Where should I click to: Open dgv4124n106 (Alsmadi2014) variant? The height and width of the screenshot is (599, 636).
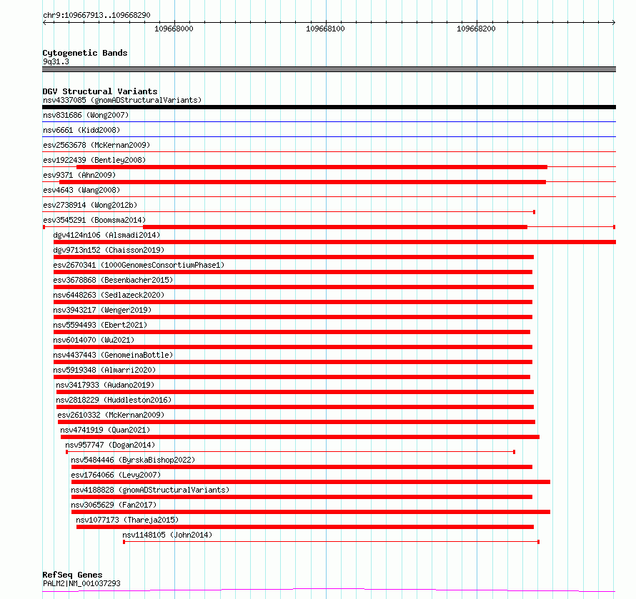(x=106, y=235)
